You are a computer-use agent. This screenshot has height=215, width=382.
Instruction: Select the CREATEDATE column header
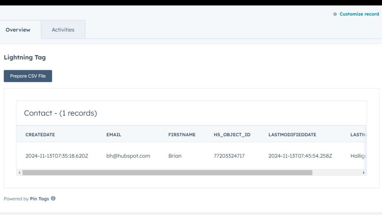click(x=40, y=135)
